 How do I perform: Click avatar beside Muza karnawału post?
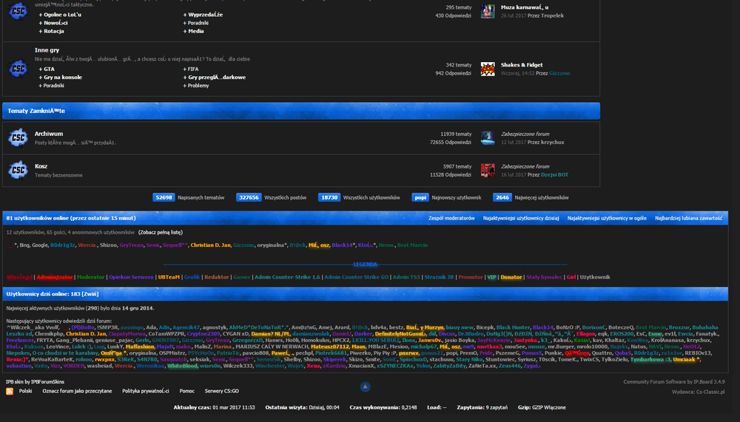[488, 10]
